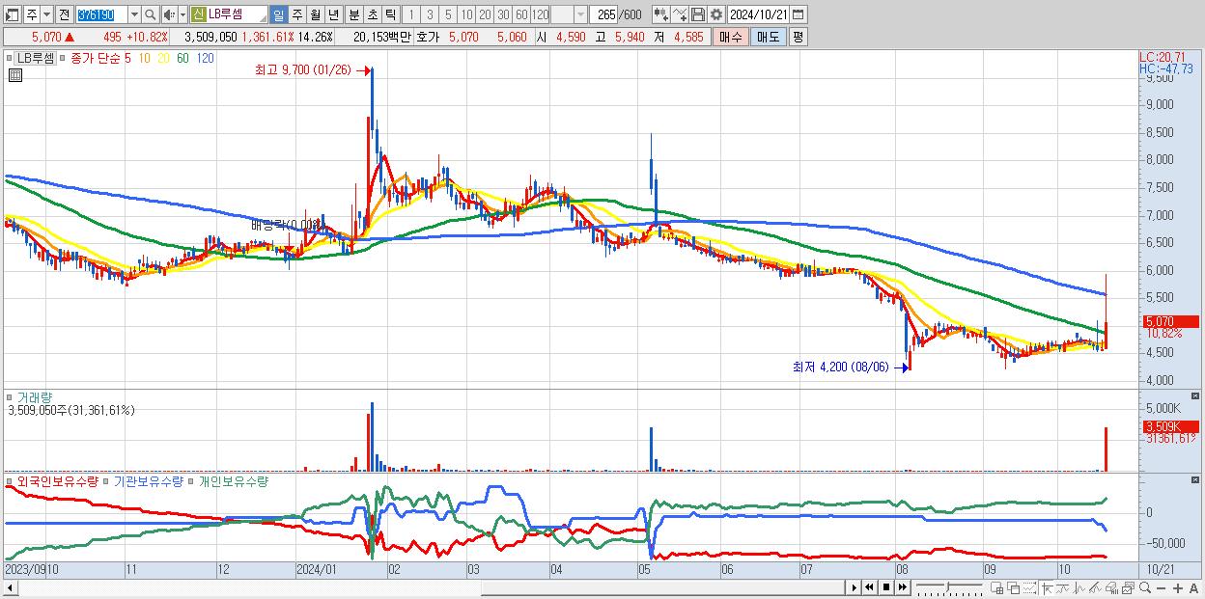The height and width of the screenshot is (599, 1205).
Task: Open chart settings gear icon
Action: (715, 14)
